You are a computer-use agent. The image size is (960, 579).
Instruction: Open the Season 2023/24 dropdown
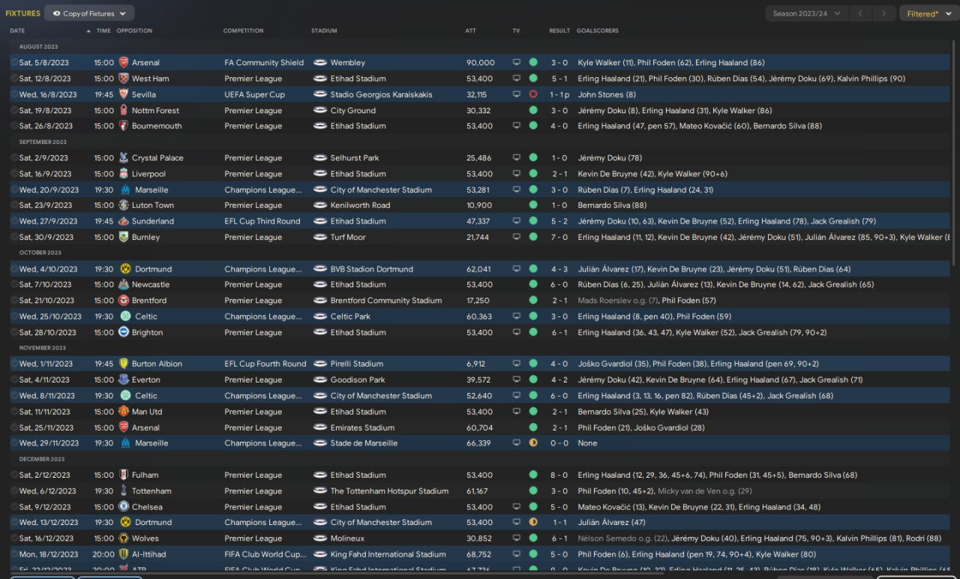point(807,13)
